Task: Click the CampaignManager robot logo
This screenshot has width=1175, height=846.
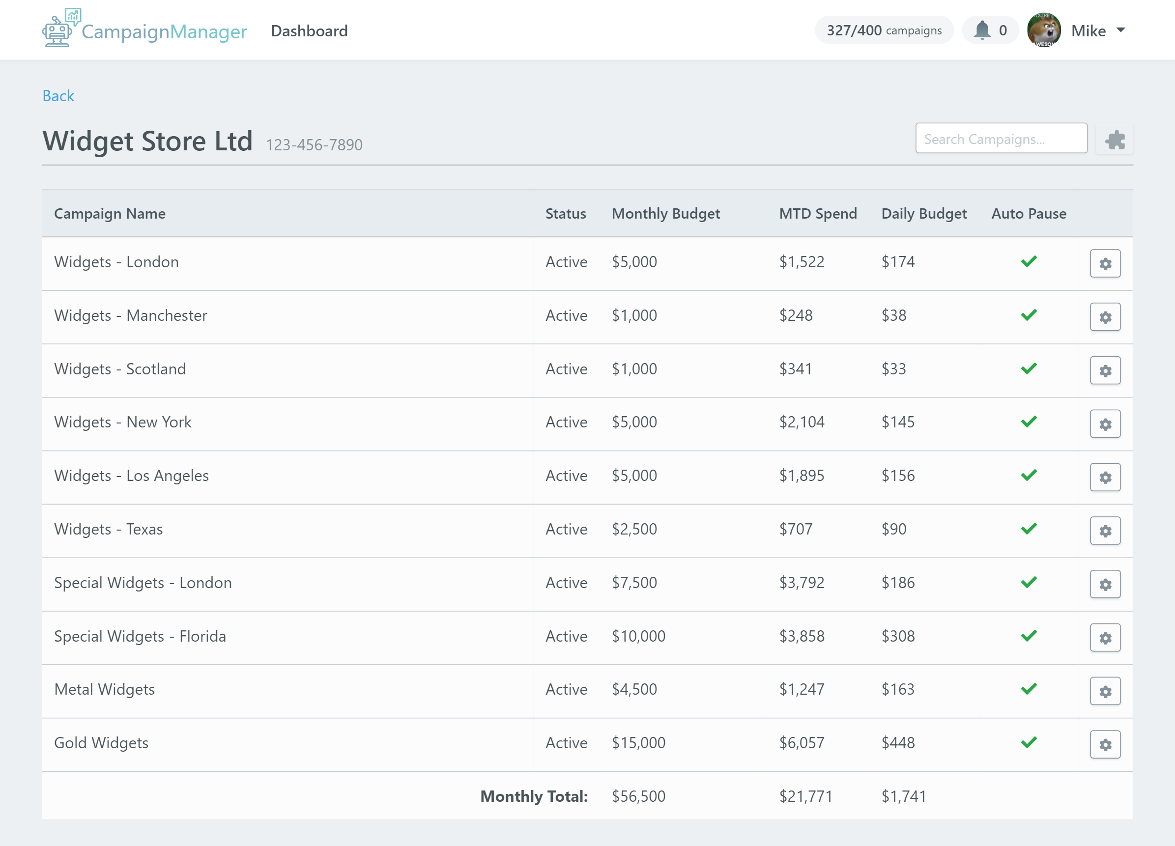Action: tap(61, 28)
